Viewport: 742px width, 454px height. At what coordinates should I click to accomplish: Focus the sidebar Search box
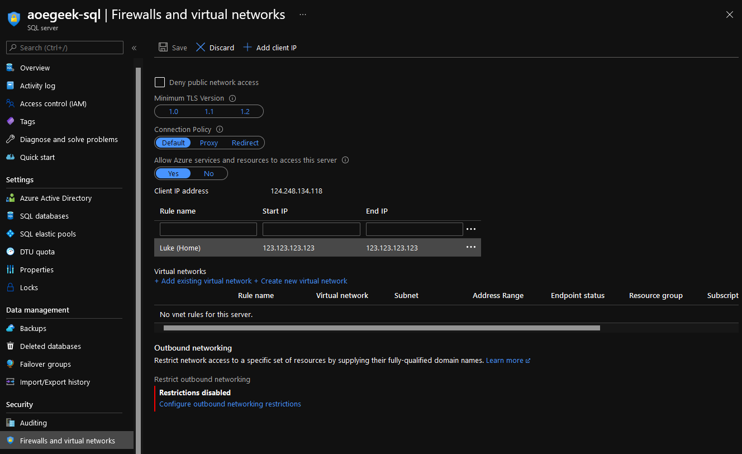coord(65,48)
